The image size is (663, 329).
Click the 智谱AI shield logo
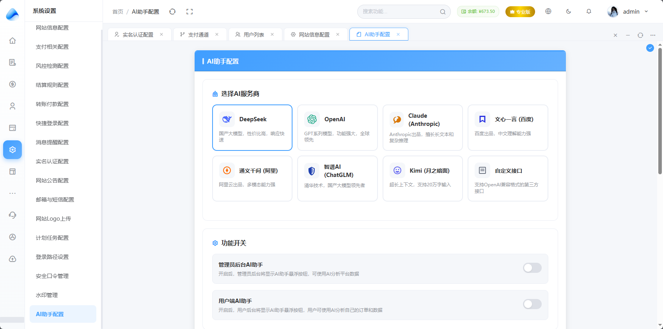312,171
